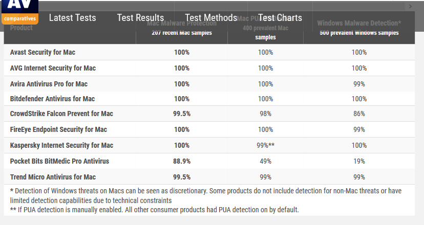Open the Test Charts menu
Viewport: 424px width, 225px height.
click(x=280, y=18)
